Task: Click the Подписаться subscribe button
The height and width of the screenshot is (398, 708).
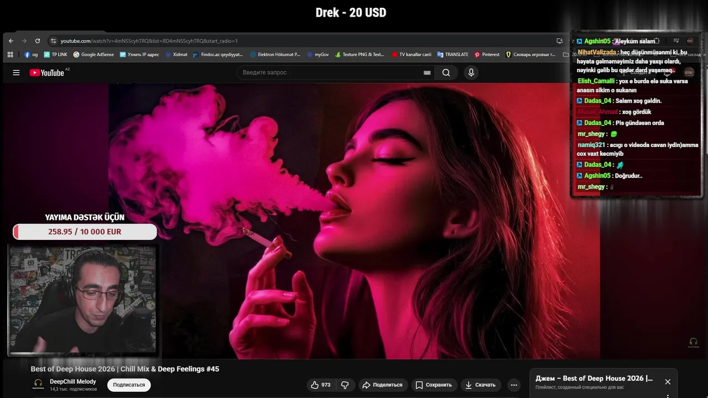Action: coord(129,385)
